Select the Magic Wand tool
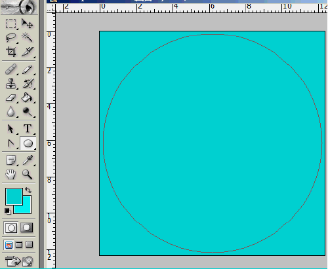 28,37
